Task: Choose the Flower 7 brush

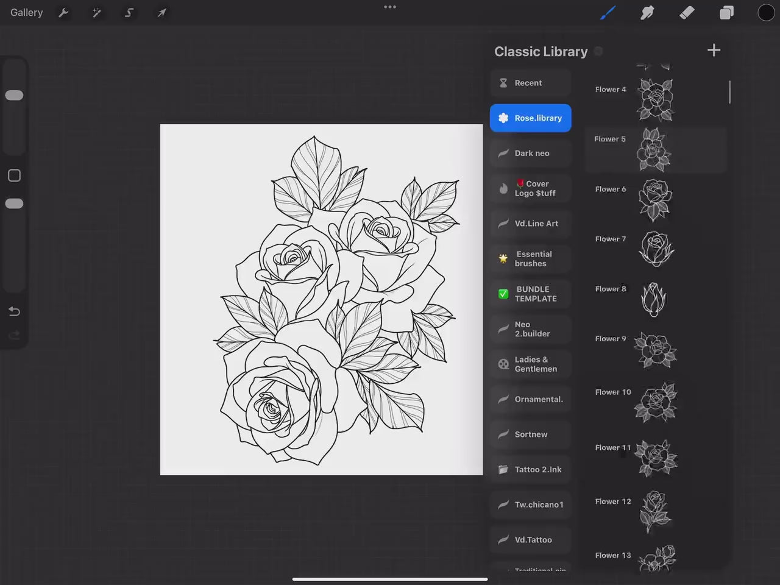Action: click(656, 250)
